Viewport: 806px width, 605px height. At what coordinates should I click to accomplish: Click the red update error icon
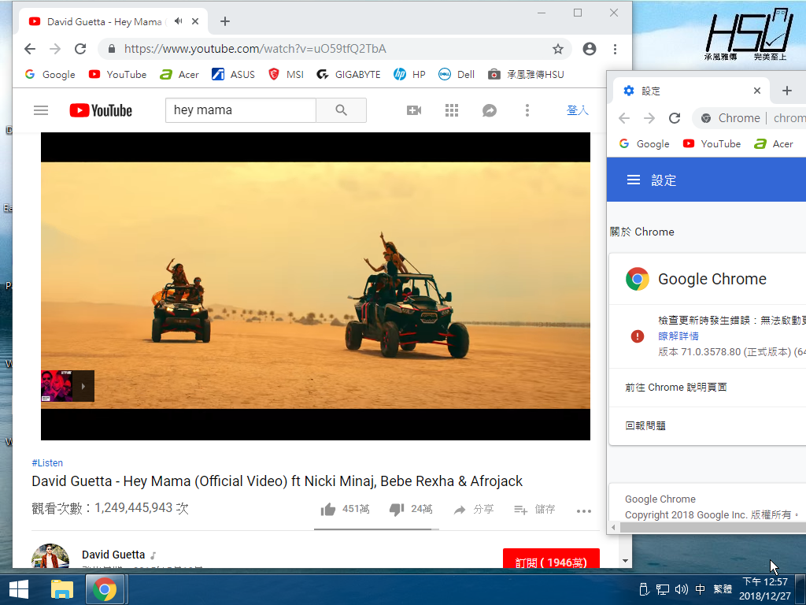637,336
